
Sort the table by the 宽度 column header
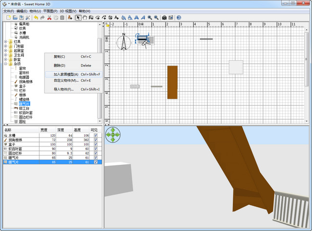(x=47, y=130)
